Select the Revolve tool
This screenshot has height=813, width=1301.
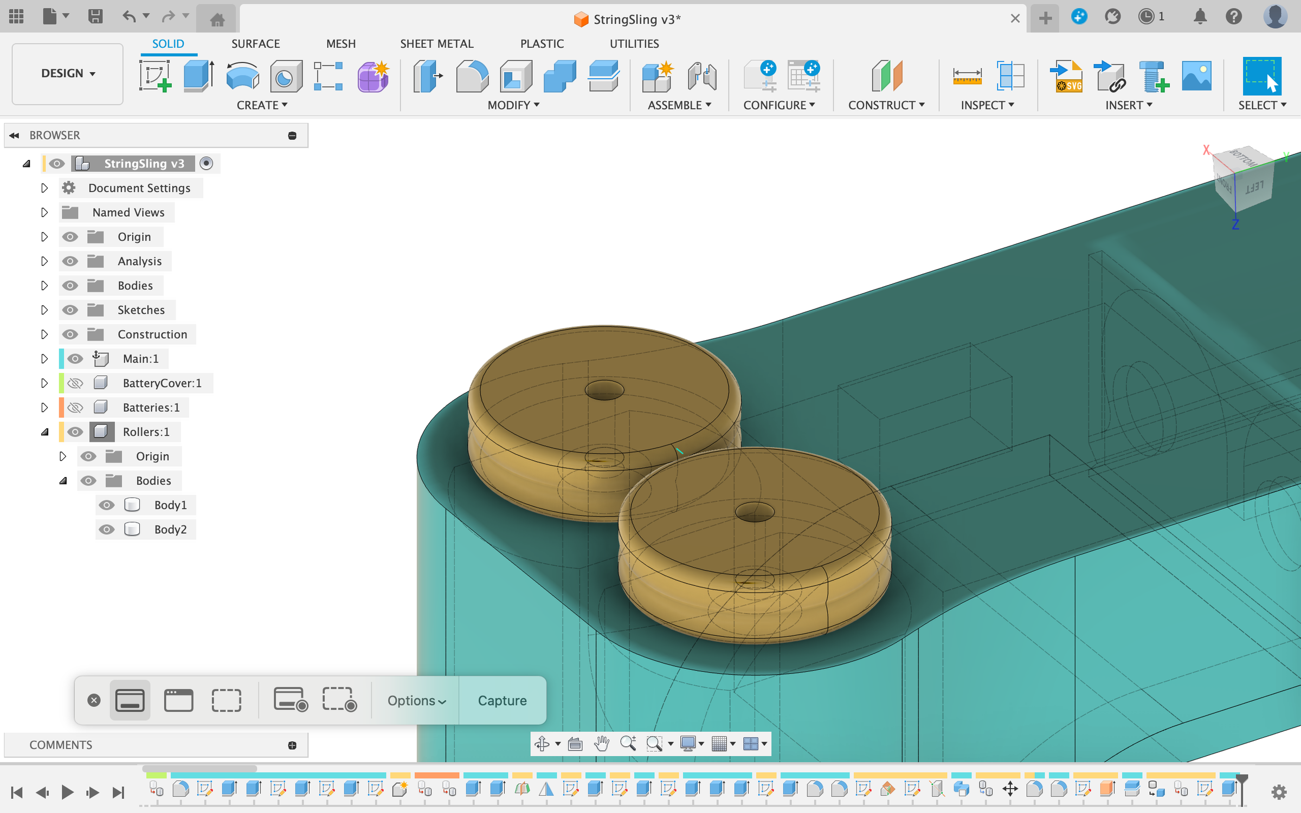(242, 76)
